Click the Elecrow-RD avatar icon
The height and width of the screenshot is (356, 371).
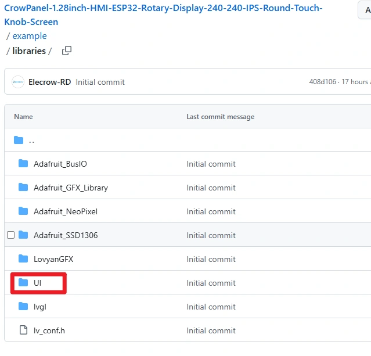pos(18,82)
